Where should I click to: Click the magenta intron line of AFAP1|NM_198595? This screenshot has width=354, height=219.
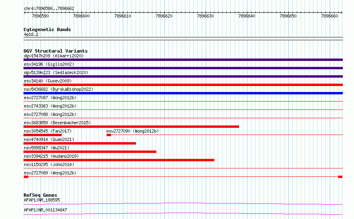(183, 203)
